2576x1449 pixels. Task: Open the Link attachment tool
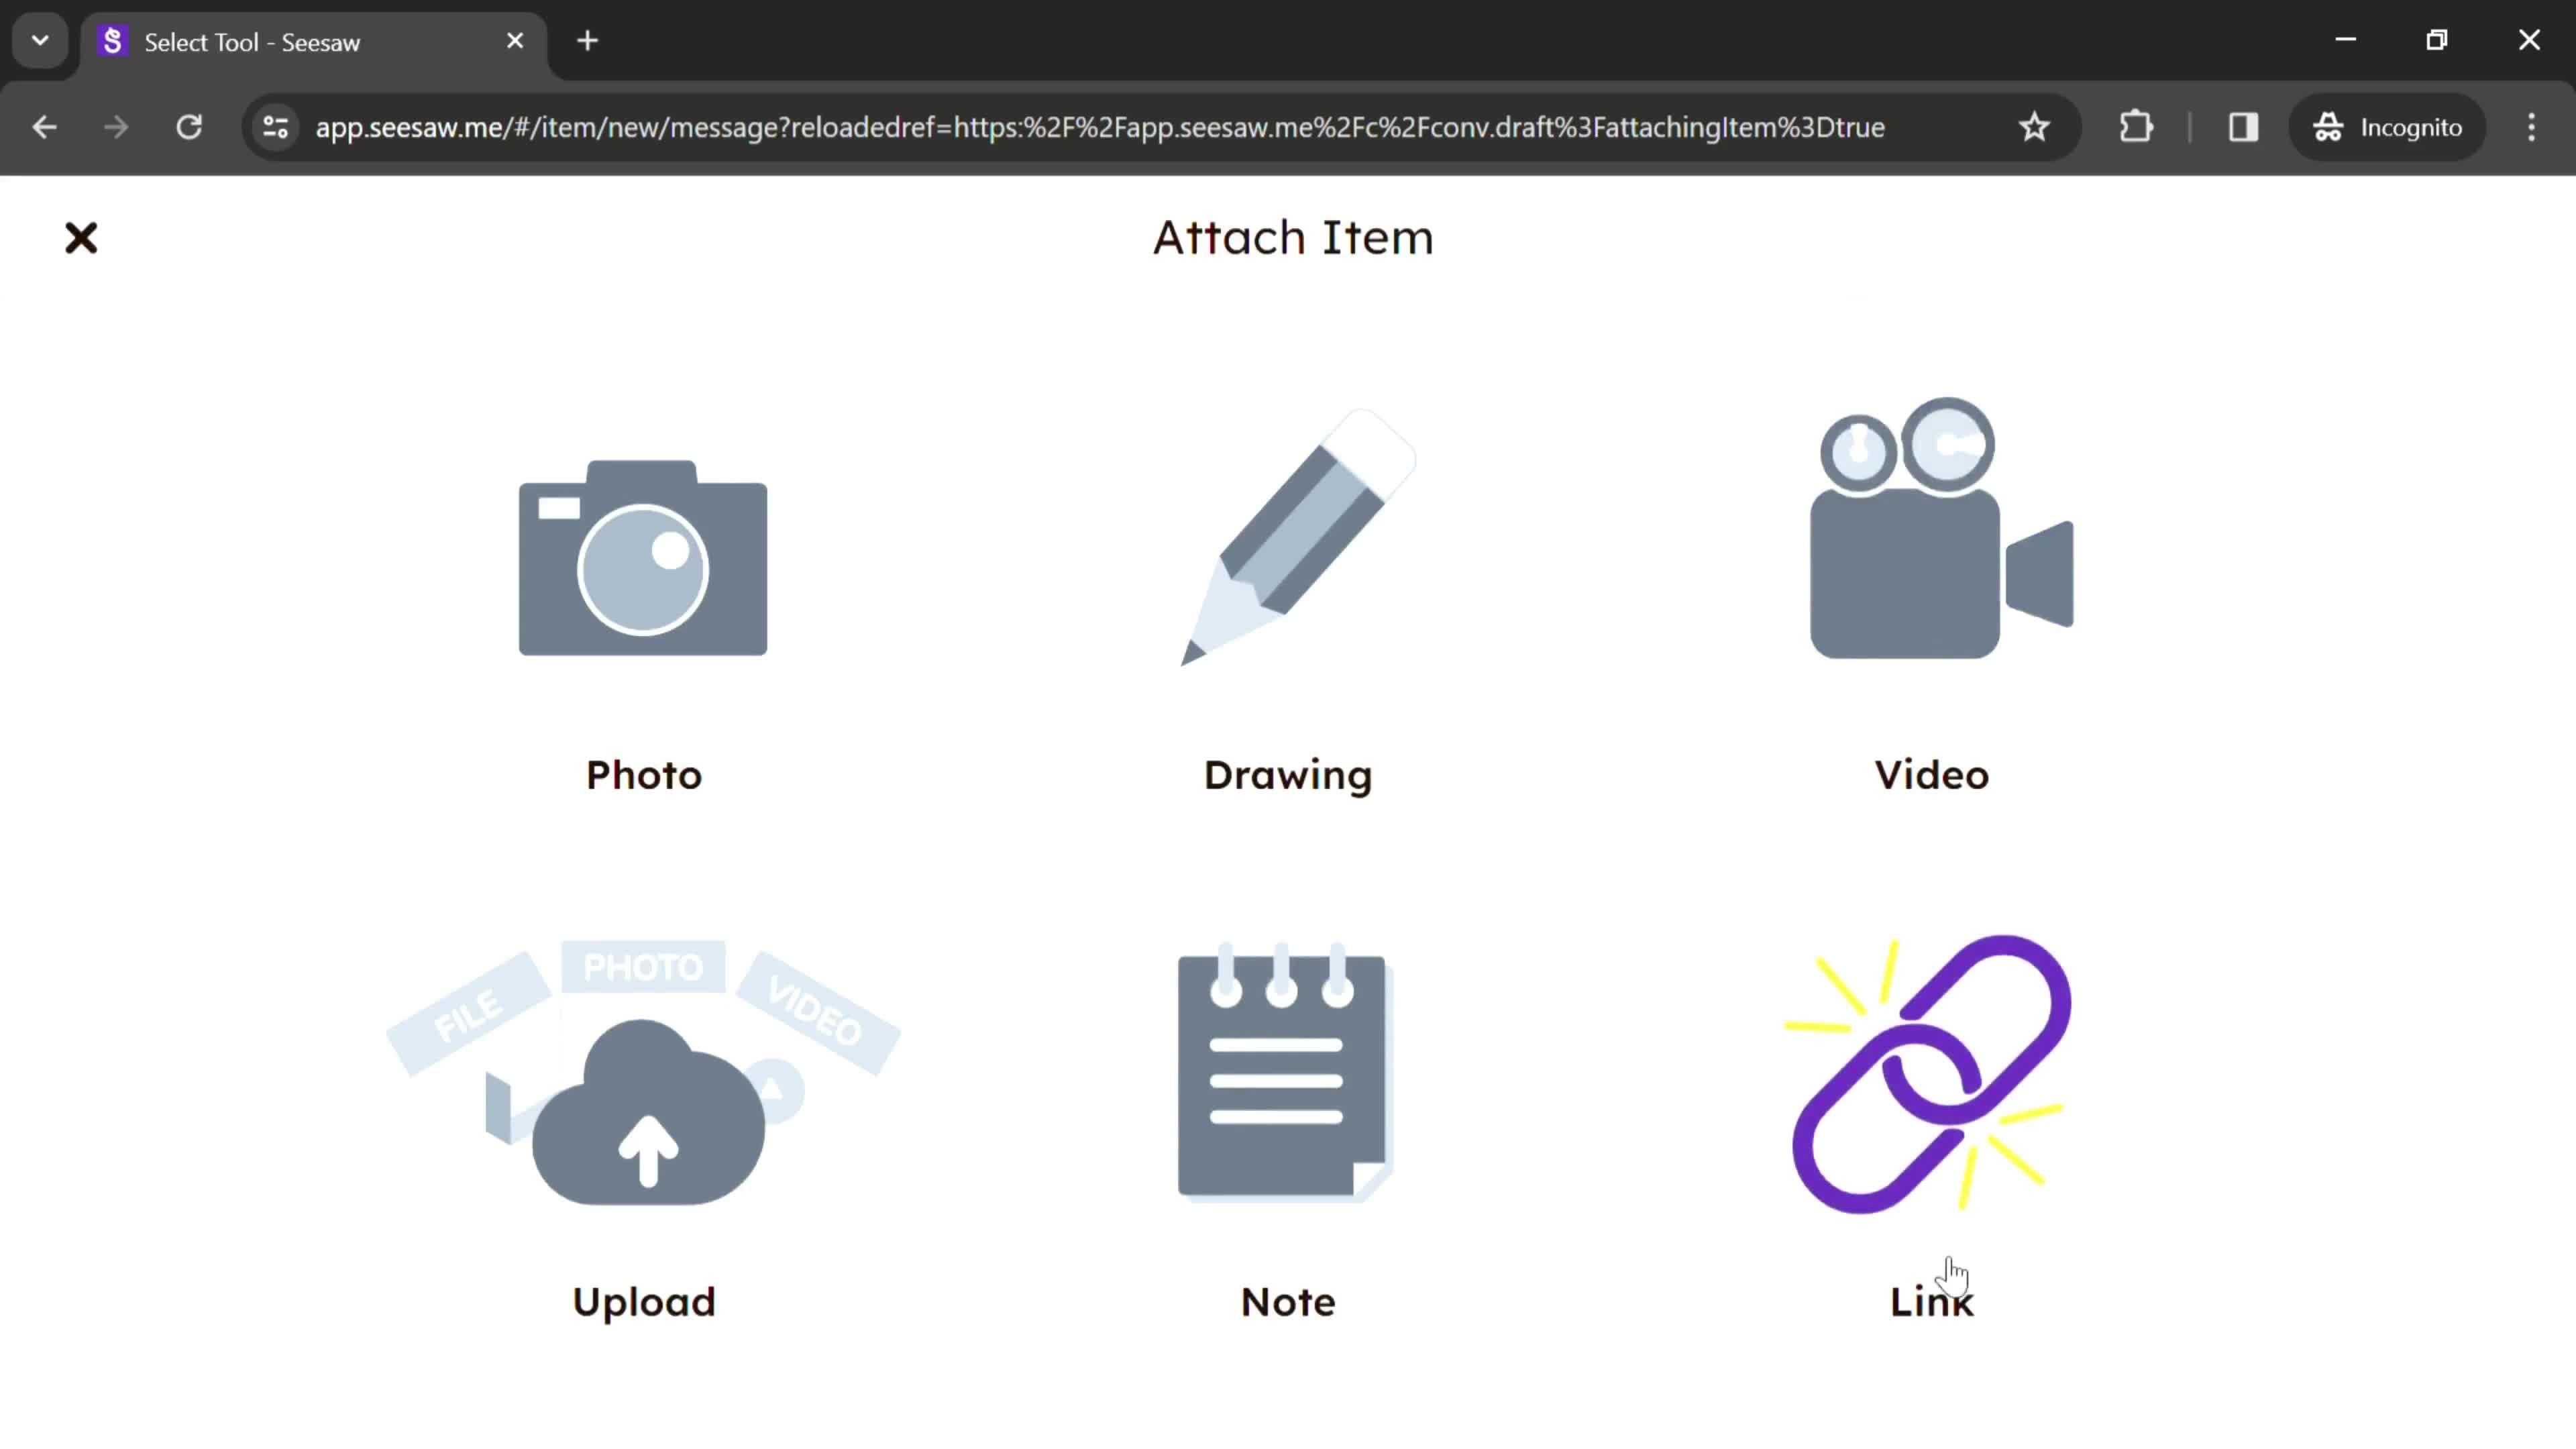(1932, 1125)
